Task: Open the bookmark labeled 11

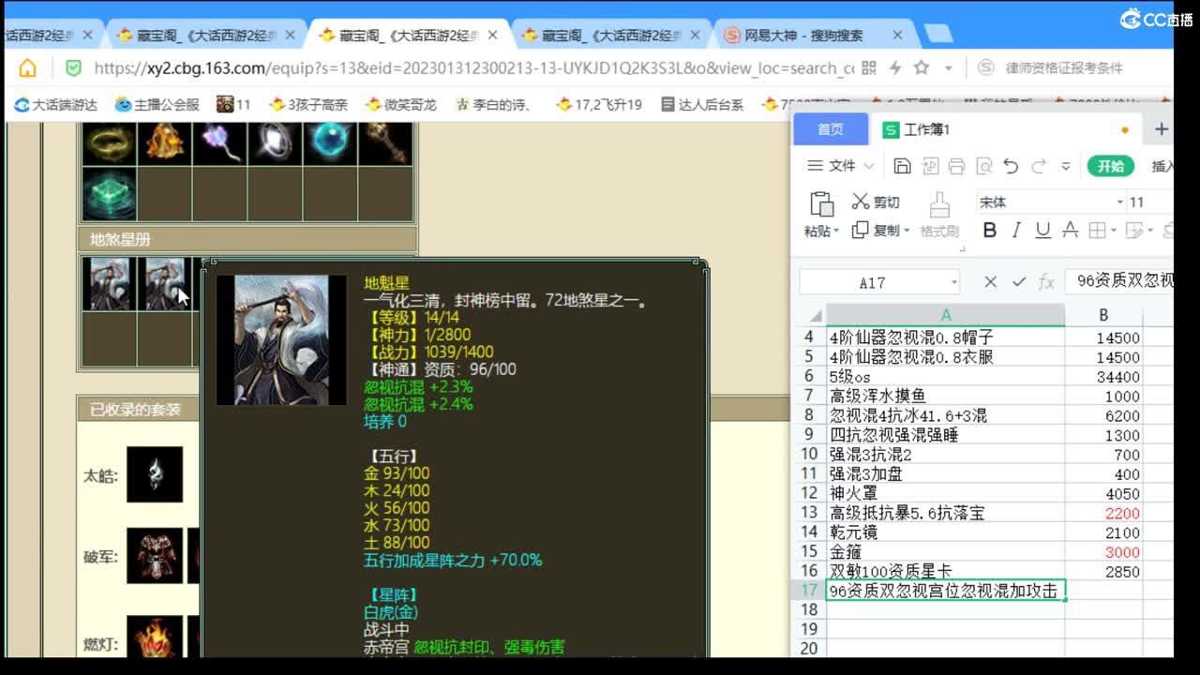Action: pos(233,104)
